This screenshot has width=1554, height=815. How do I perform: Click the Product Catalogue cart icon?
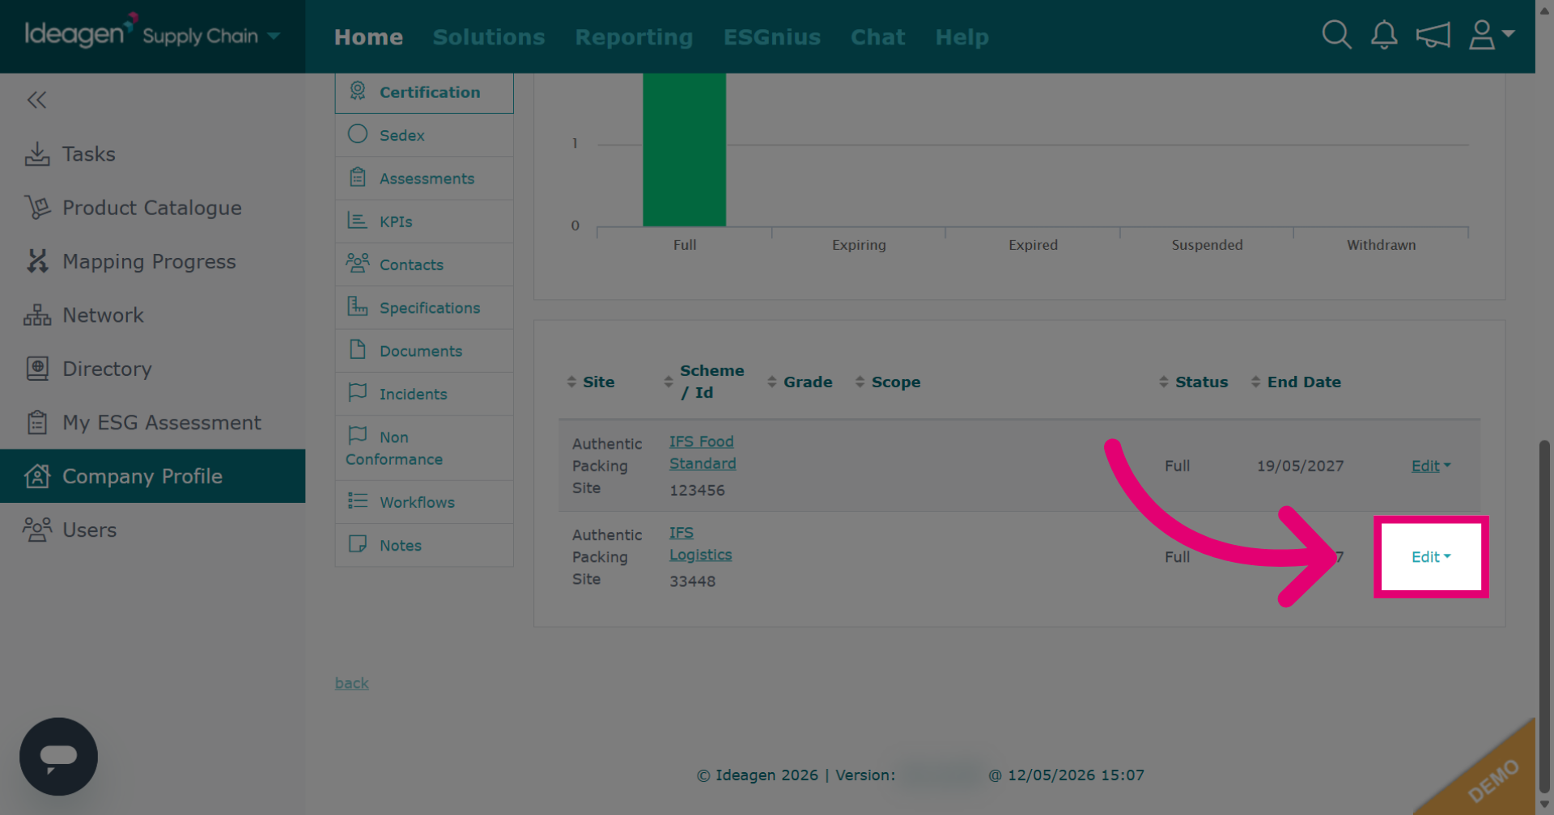[37, 208]
